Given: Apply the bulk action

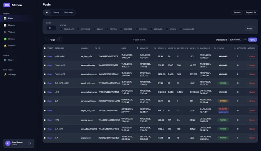Looking at the screenshot, I should pos(253,40).
